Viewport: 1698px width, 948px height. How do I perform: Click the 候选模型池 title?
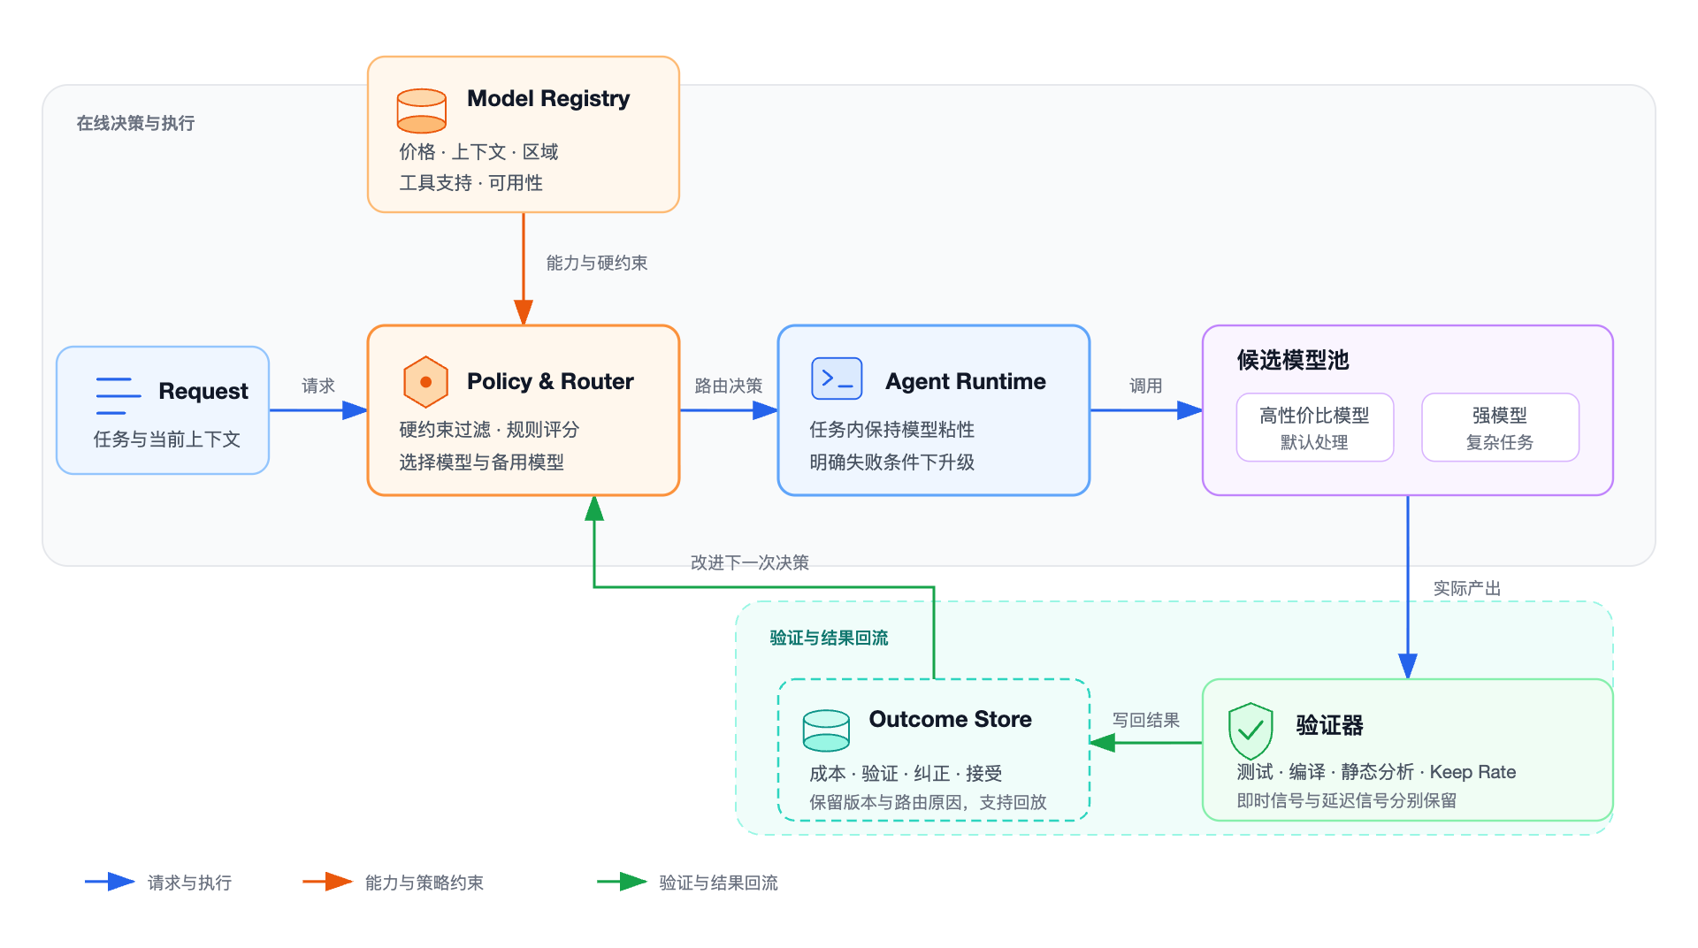click(x=1293, y=360)
